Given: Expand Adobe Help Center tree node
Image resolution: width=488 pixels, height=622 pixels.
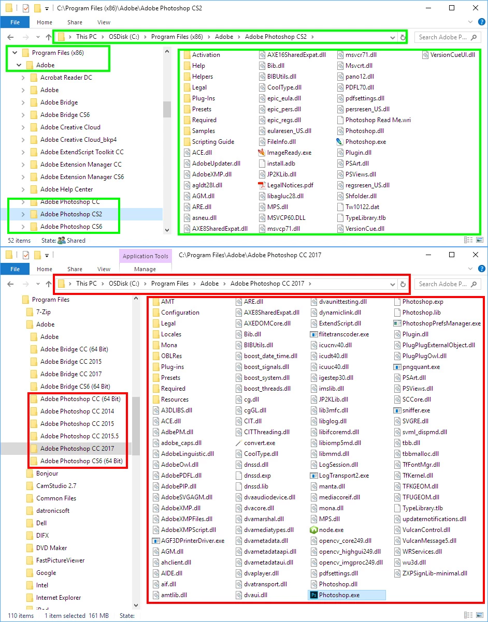Looking at the screenshot, I should pyautogui.click(x=23, y=189).
